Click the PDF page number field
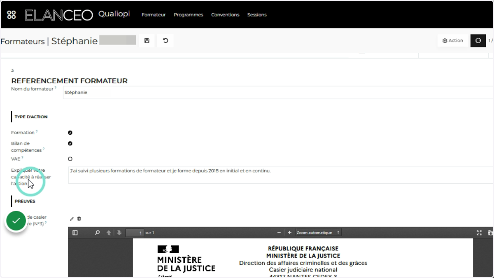The image size is (494, 278). tap(135, 233)
